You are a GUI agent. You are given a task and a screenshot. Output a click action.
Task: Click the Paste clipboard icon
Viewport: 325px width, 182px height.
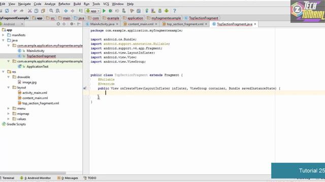[43, 11]
